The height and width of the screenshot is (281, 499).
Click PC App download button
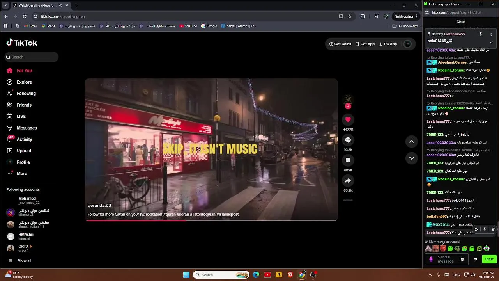(x=388, y=44)
